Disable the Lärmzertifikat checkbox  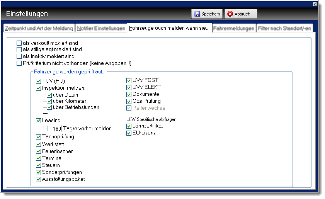click(129, 126)
